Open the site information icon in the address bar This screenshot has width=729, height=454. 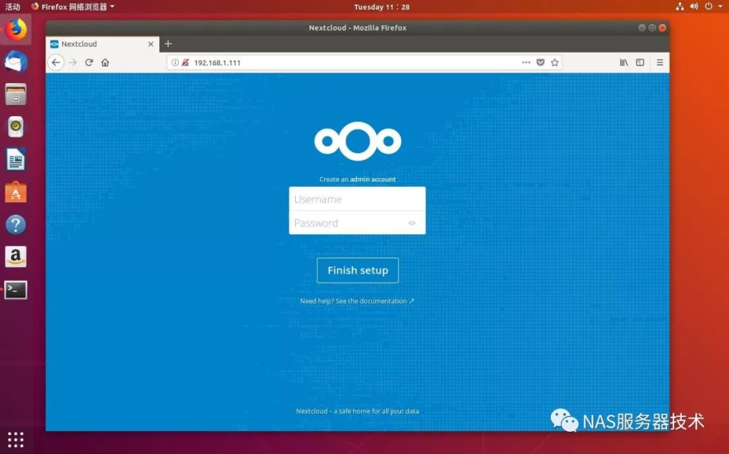175,62
